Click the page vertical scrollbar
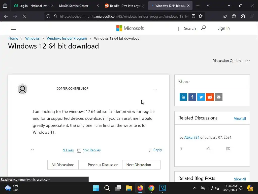 click(257, 31)
